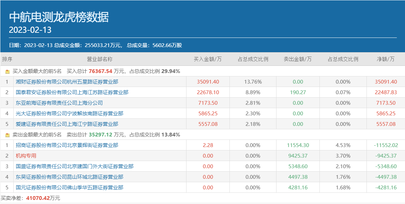Click 爱建证券上海江宁路证券营业部 link

tap(67, 124)
